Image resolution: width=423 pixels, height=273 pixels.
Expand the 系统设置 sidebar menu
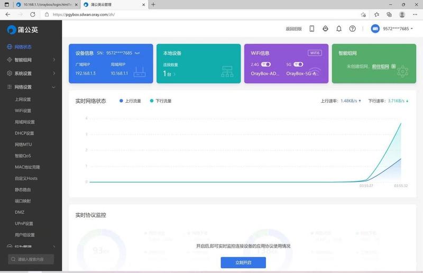click(x=31, y=73)
